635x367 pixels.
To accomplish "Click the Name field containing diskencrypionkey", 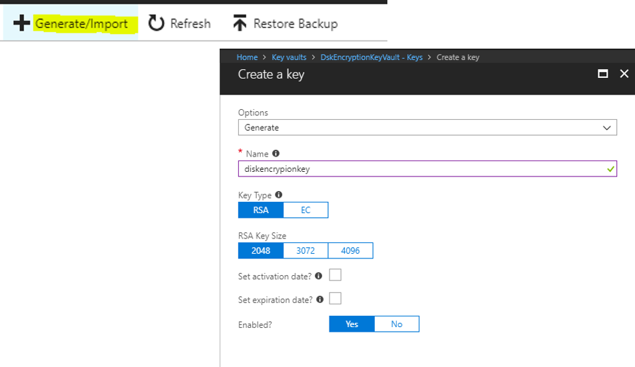I will coord(427,169).
